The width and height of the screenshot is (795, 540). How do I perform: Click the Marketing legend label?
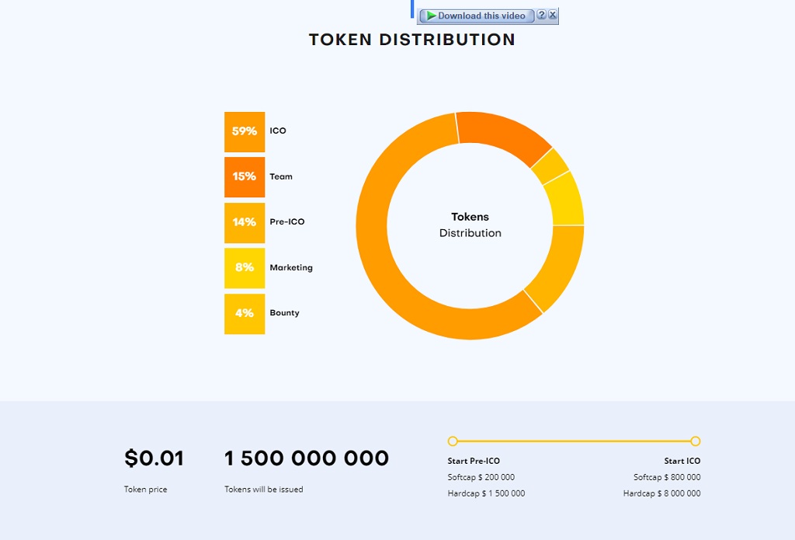point(291,267)
